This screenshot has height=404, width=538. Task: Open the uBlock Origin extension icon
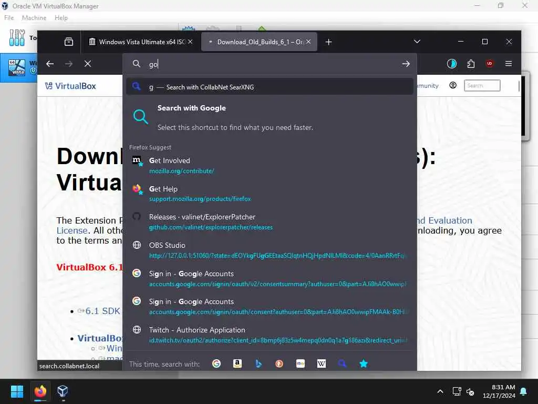490,64
